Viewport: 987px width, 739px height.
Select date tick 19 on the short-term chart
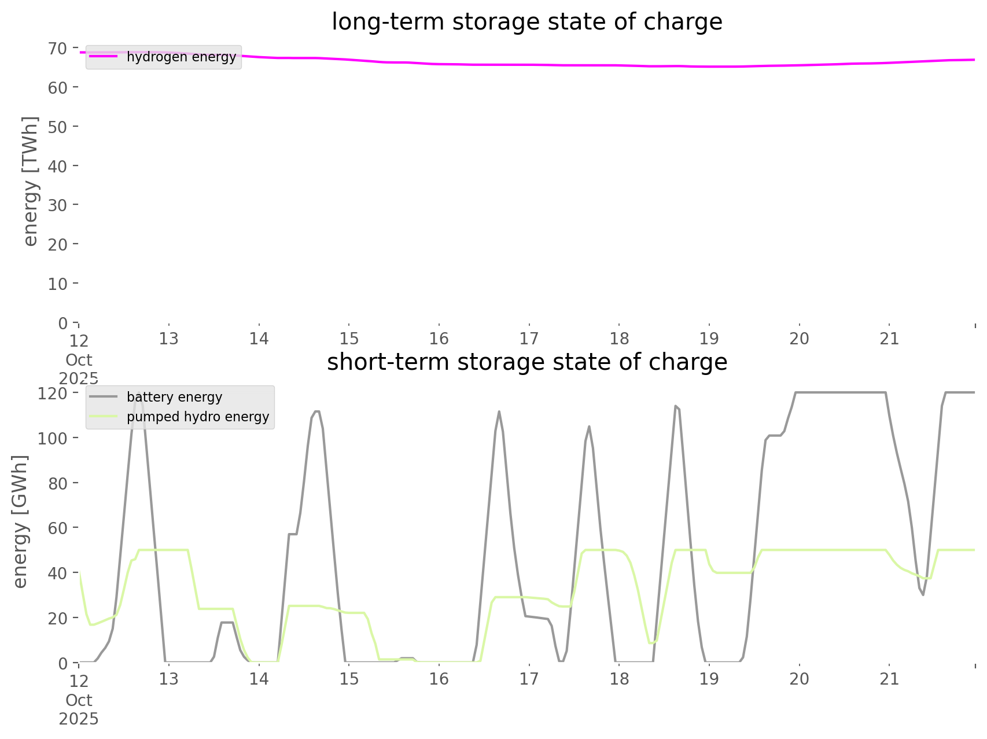pos(709,679)
